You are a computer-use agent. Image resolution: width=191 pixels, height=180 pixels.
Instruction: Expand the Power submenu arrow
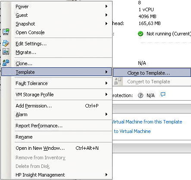click(x=106, y=6)
